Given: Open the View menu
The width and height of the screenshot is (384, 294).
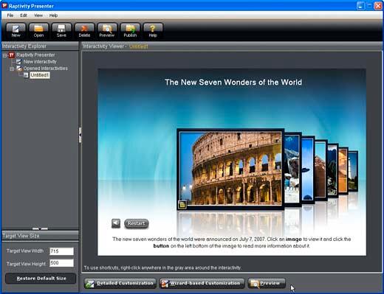Looking at the screenshot, I should [x=38, y=15].
